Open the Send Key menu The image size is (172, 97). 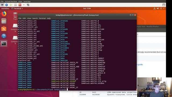pos(27,1)
